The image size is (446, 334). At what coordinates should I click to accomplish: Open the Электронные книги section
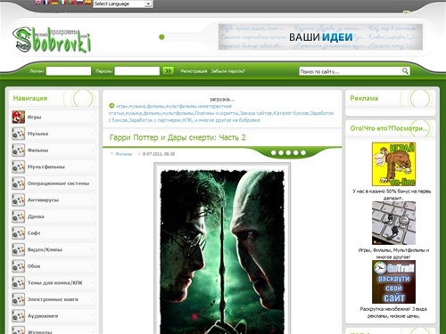54,299
